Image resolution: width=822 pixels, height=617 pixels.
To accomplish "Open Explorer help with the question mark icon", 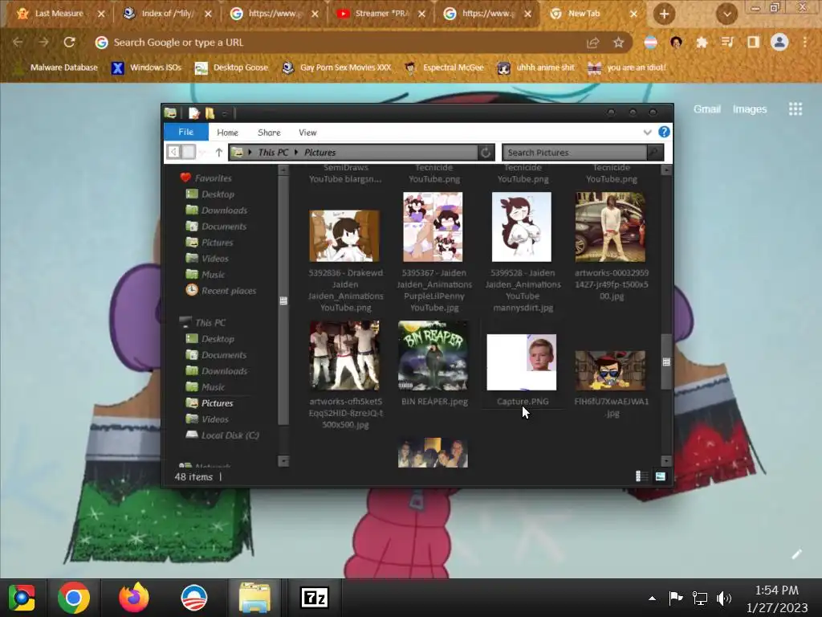I will (x=664, y=133).
